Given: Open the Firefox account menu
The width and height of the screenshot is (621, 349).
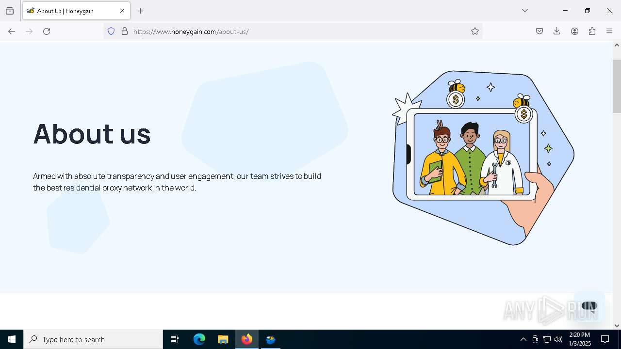Looking at the screenshot, I should pos(574,31).
